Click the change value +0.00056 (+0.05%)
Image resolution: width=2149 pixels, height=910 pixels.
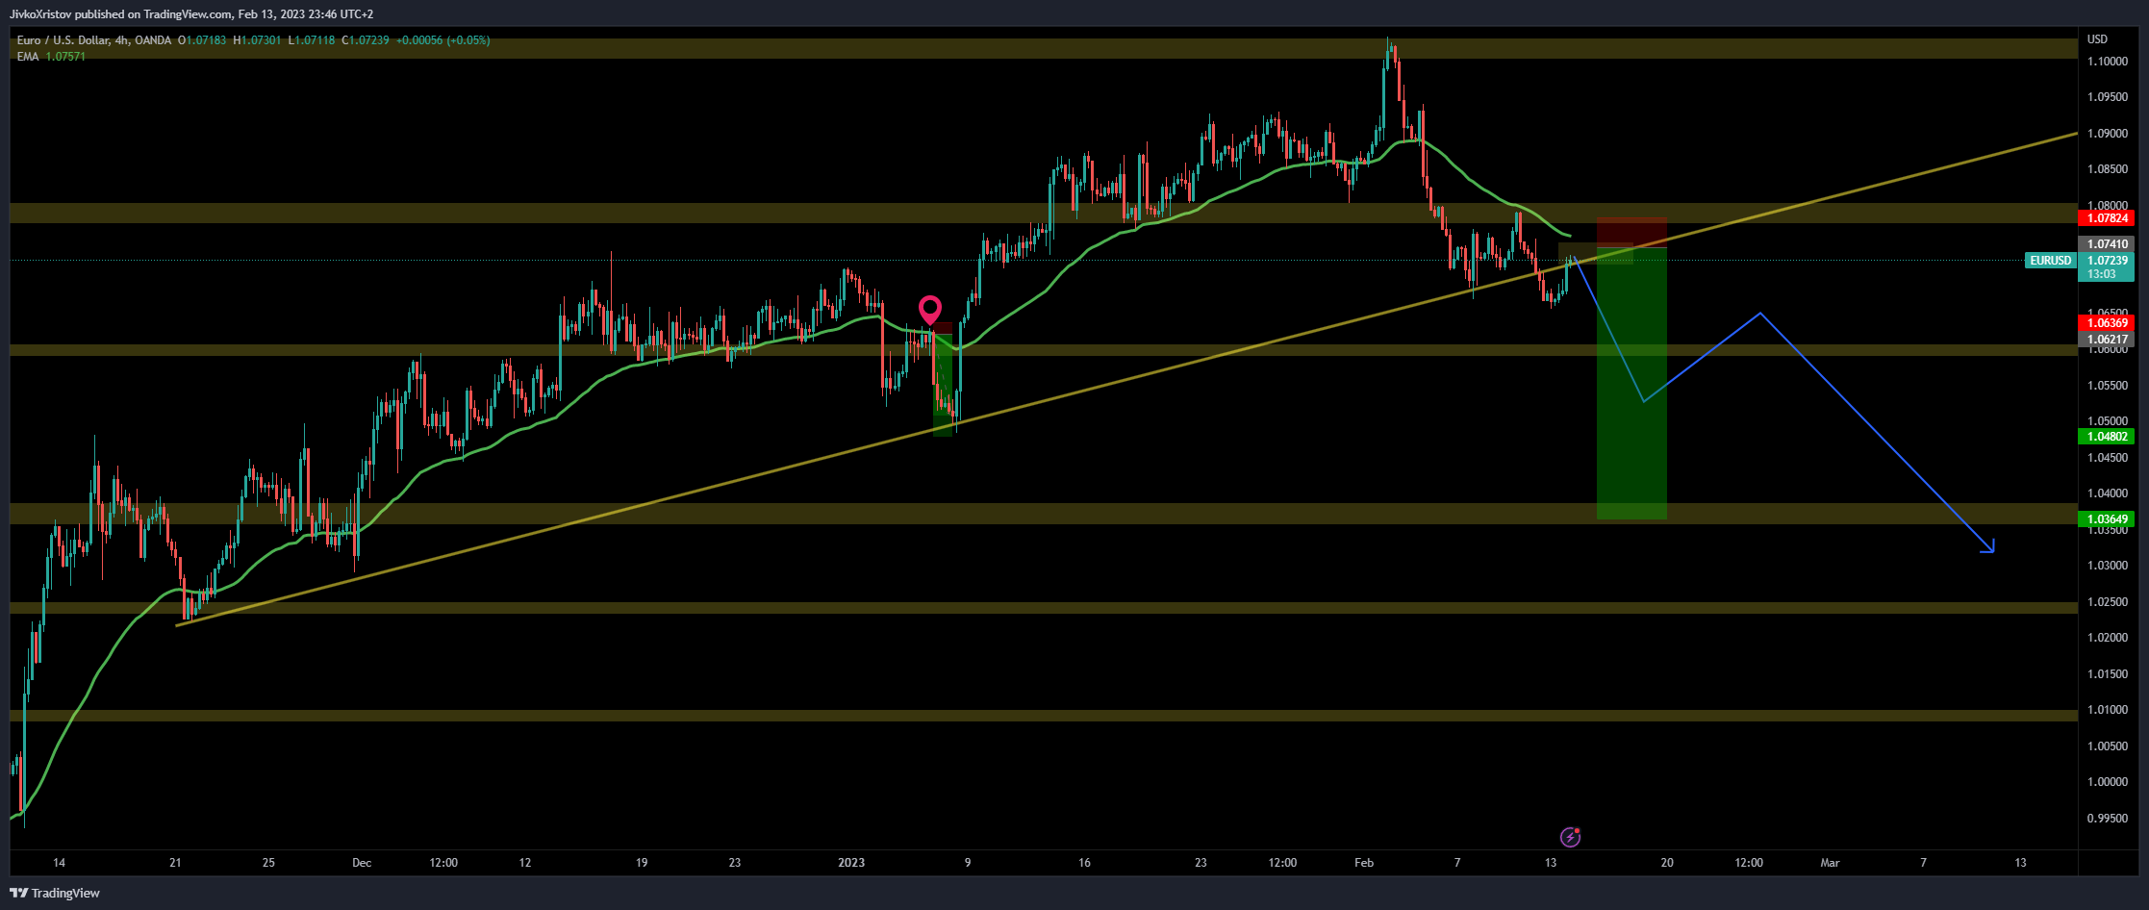[442, 40]
